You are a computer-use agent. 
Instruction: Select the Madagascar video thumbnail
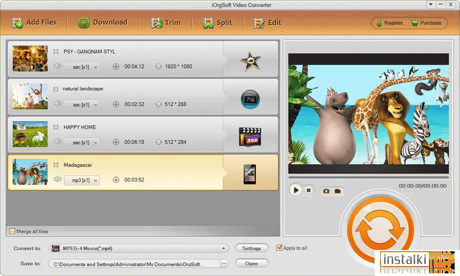[30, 172]
